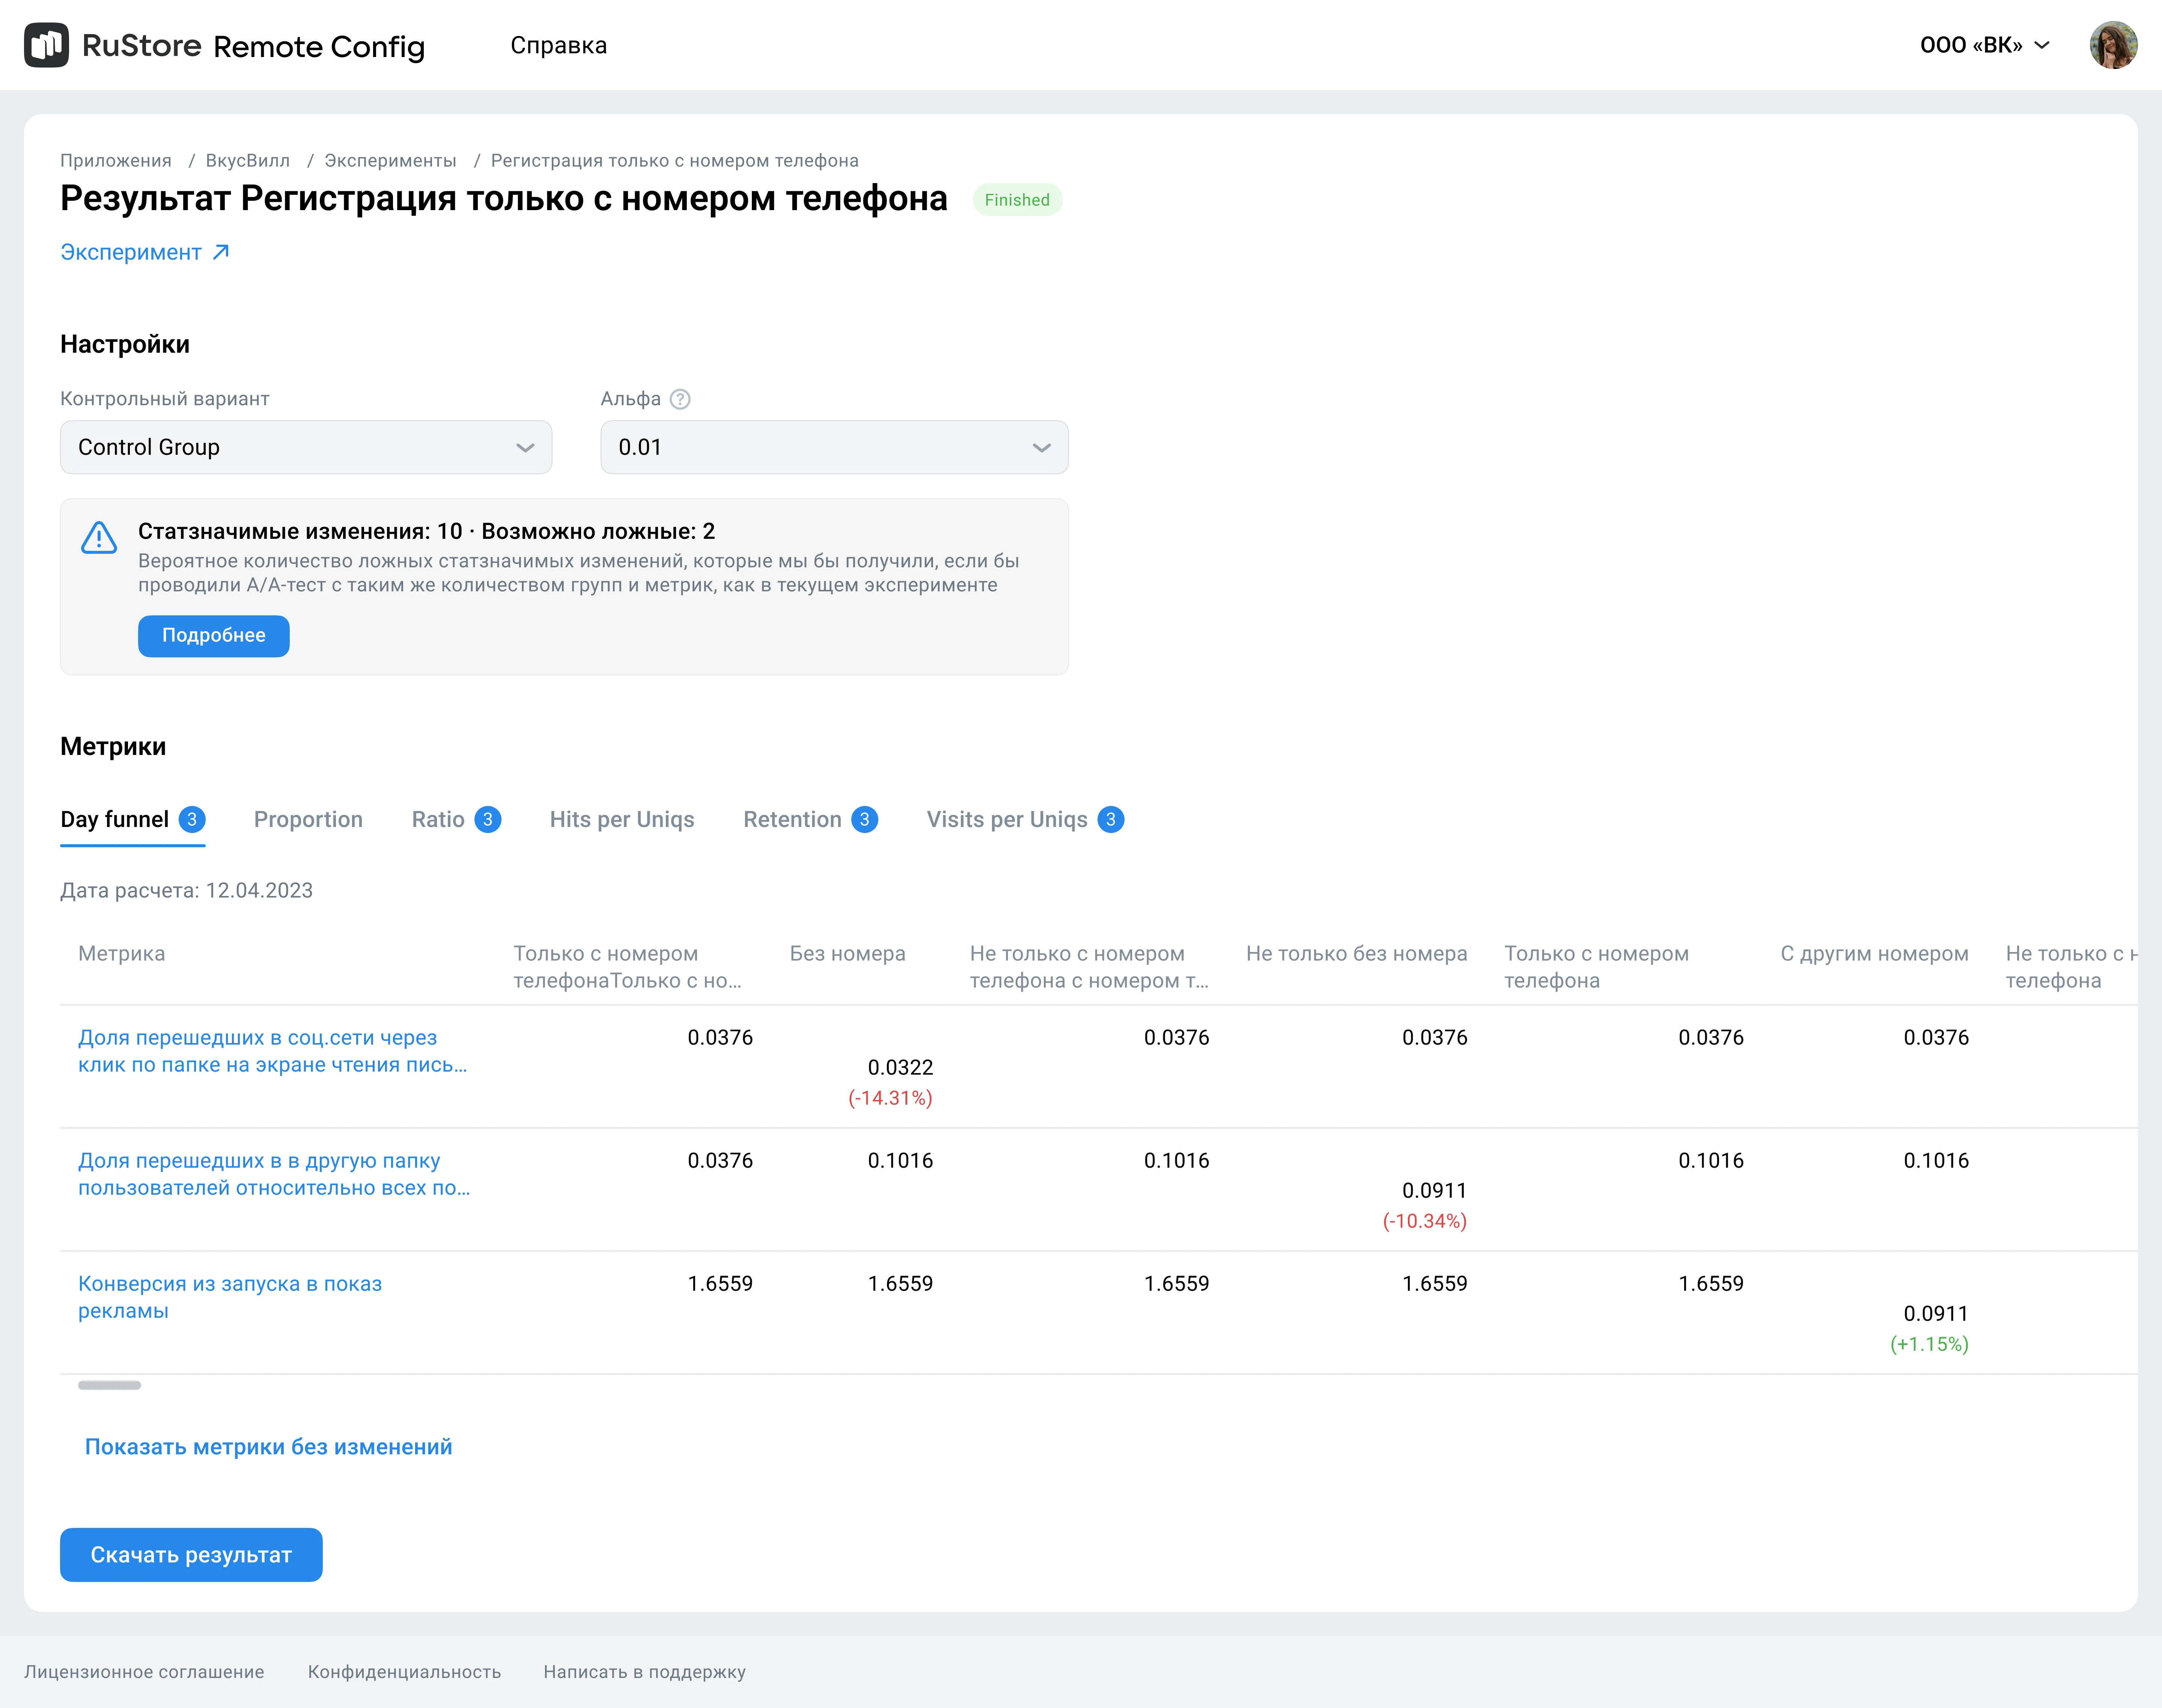The width and height of the screenshot is (2162, 1708).
Task: Open the Control Group variant dropdown
Action: coord(306,447)
